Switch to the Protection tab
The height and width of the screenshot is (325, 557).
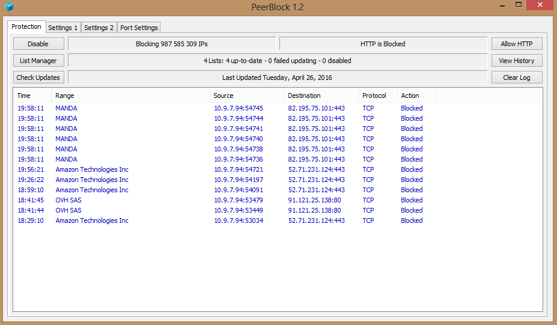[x=26, y=26]
